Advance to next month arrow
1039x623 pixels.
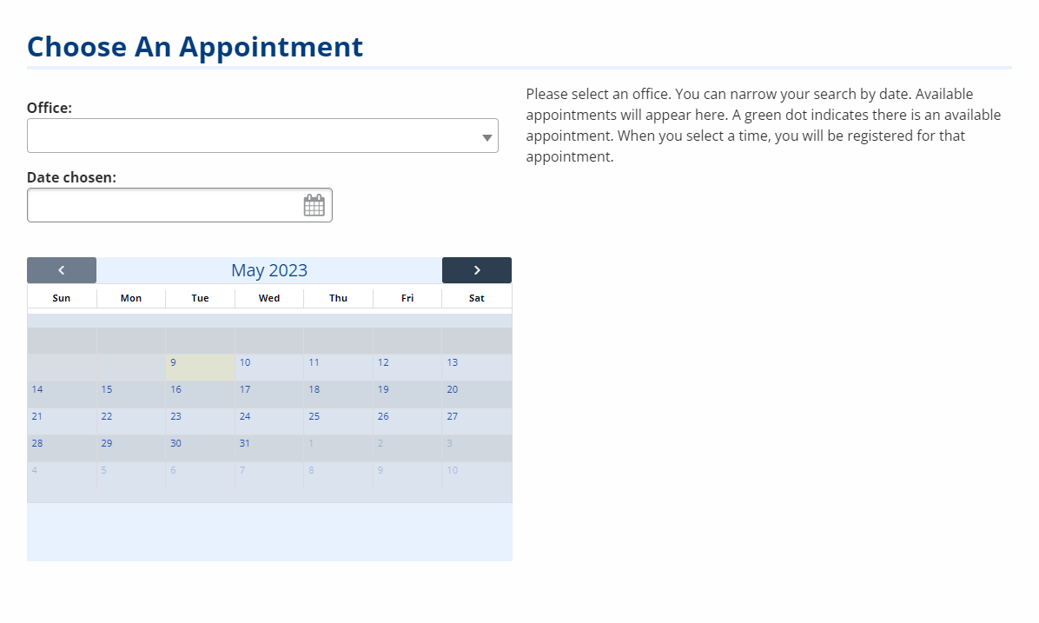(x=476, y=270)
